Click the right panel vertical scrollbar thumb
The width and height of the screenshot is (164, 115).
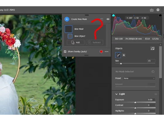click(x=160, y=62)
